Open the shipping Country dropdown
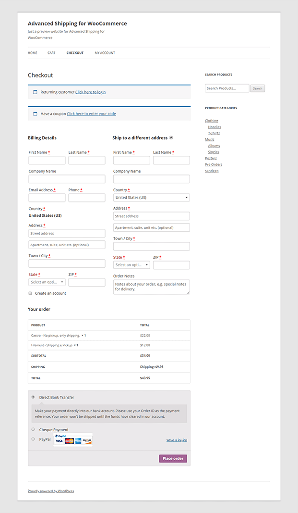 (151, 197)
